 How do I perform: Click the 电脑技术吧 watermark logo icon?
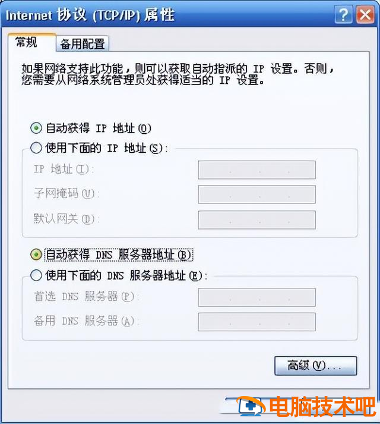251,406
